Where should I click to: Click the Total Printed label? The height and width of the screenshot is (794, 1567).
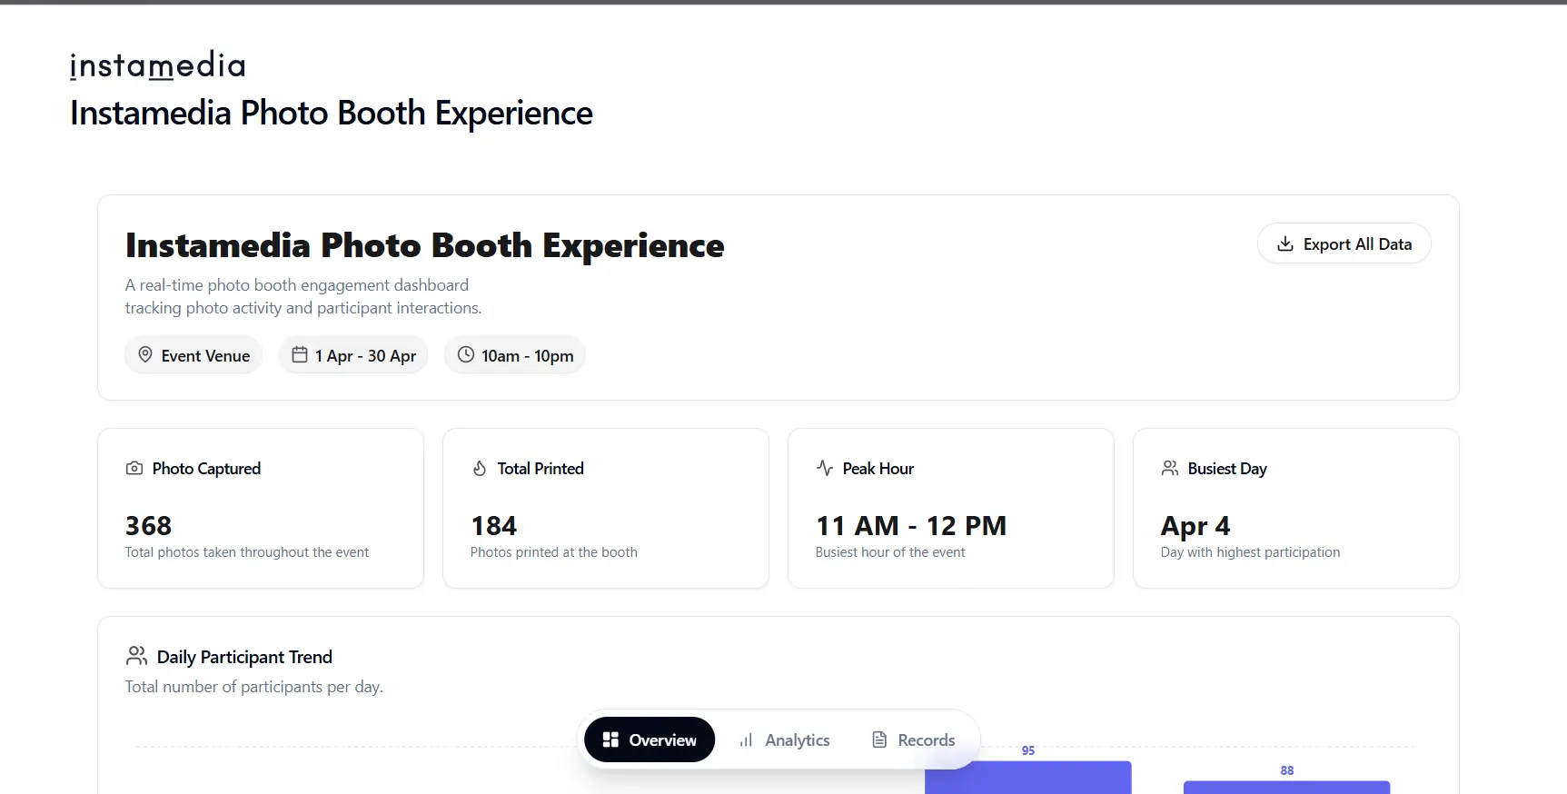coord(541,469)
